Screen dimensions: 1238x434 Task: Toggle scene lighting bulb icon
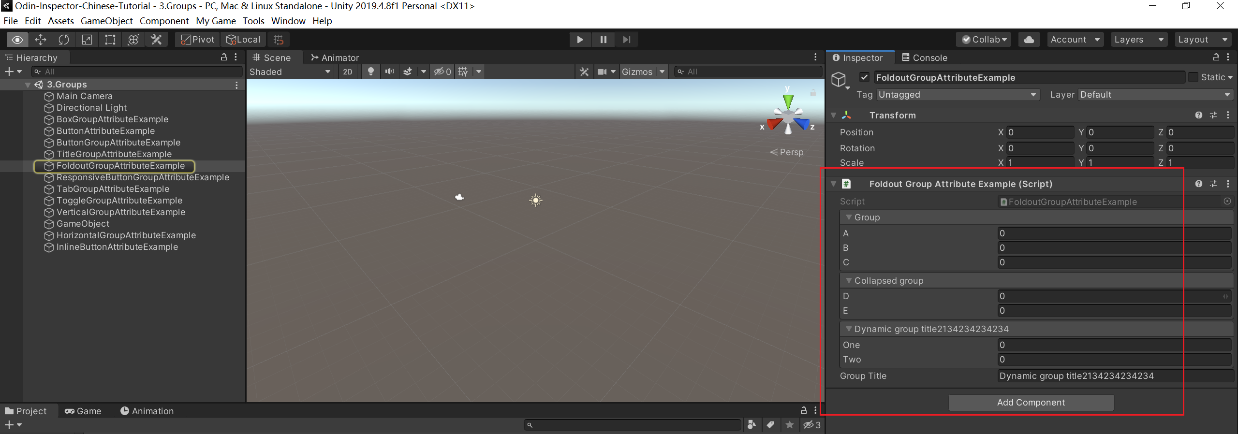pyautogui.click(x=371, y=72)
